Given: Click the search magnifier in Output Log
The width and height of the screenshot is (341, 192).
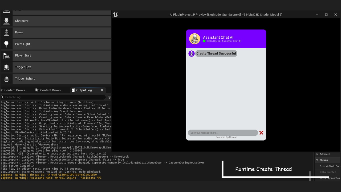Looking at the screenshot, I should 2,97.
